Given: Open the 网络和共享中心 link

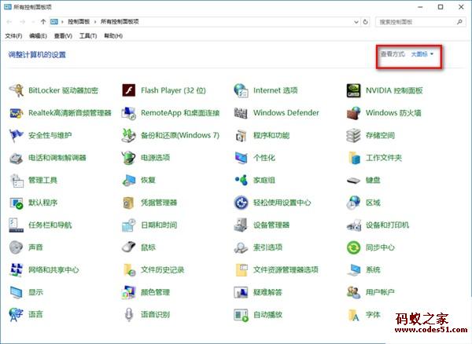Looking at the screenshot, I should 53,270.
